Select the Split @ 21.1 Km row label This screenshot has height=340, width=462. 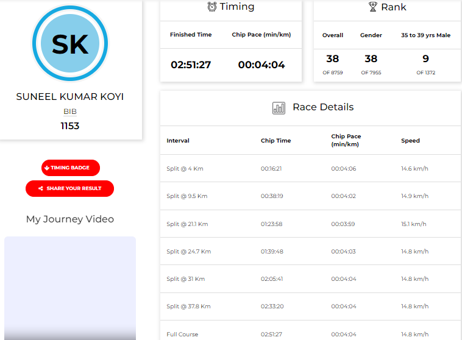pyautogui.click(x=187, y=224)
